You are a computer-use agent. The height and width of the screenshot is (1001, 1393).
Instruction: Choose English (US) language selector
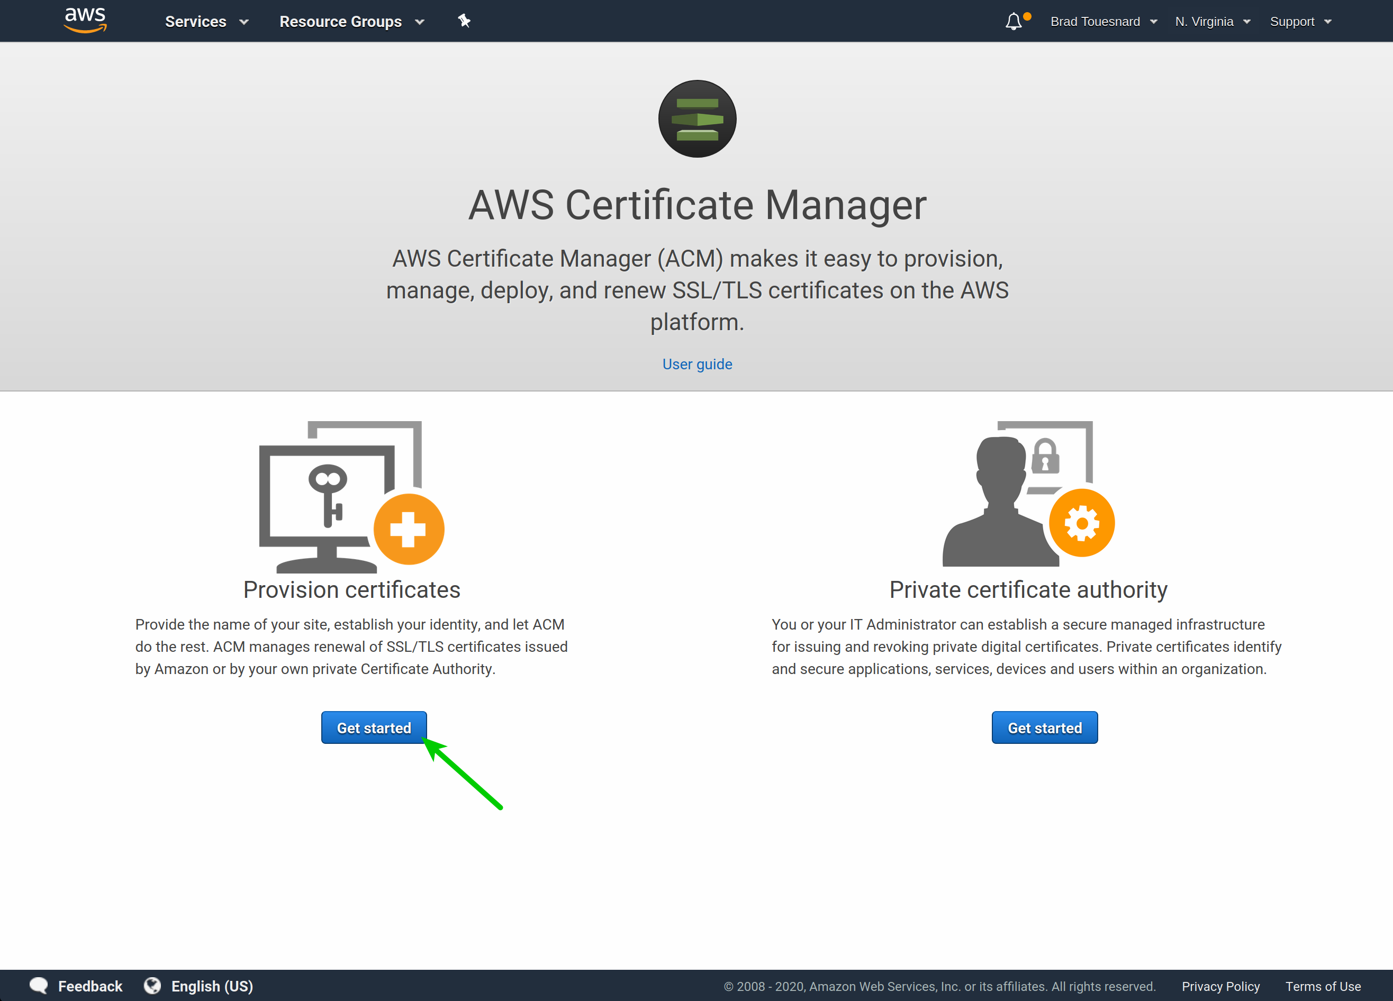pos(212,986)
